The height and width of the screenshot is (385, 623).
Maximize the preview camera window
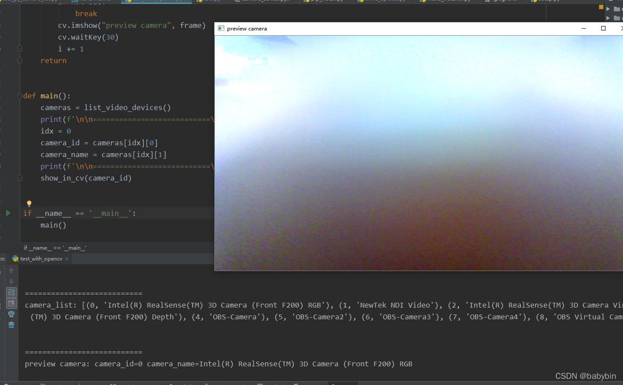pos(603,29)
